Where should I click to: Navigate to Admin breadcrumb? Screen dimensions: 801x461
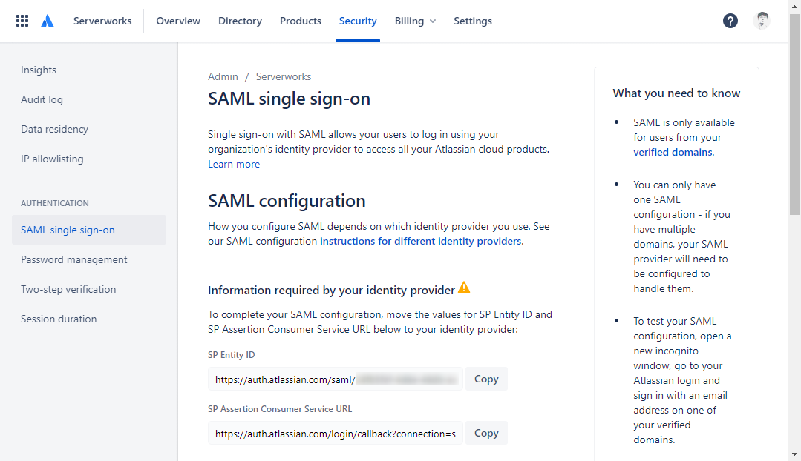223,76
